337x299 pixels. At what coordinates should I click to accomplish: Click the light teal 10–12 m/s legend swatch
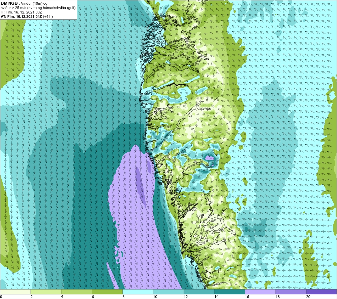[x=168, y=292]
